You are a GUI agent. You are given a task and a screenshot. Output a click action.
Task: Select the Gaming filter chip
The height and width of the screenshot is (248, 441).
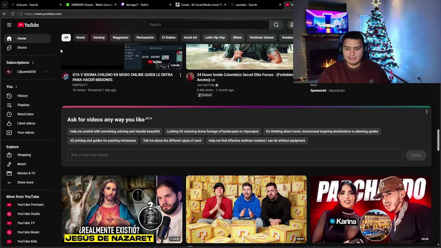99,38
